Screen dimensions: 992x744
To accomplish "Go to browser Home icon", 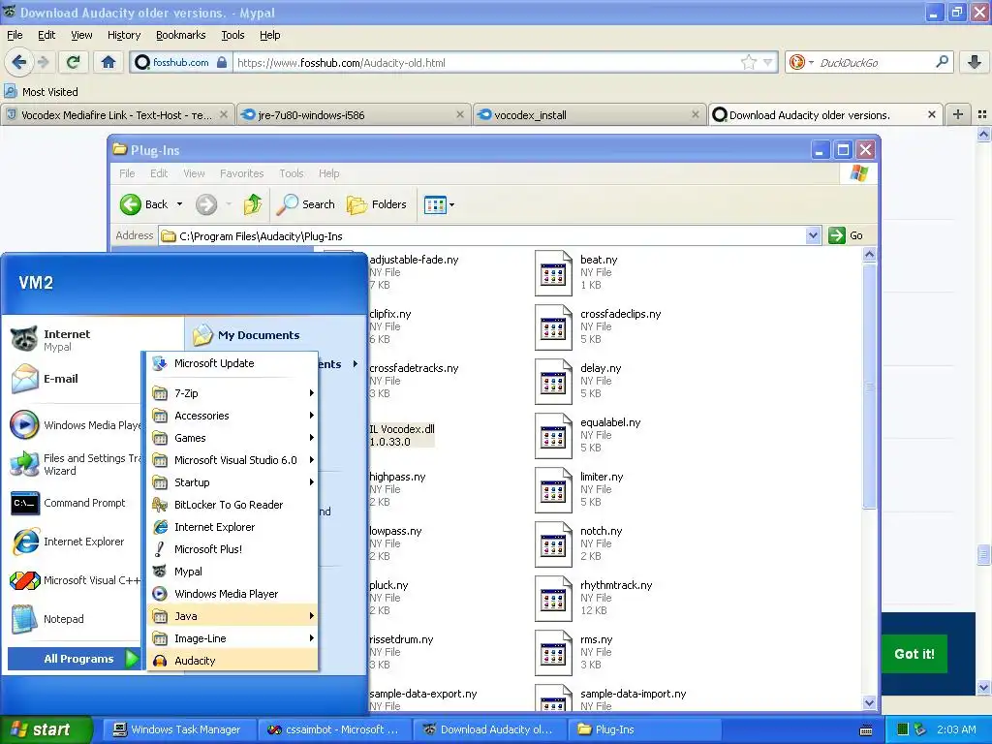I will click(108, 62).
